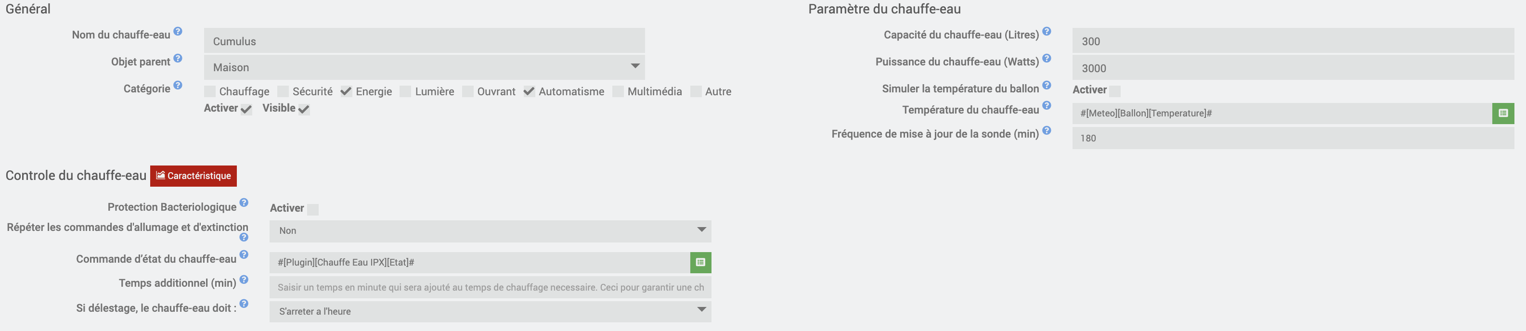1526x331 pixels.
Task: Open command picker for Température du chauffe-eau
Action: point(1503,113)
